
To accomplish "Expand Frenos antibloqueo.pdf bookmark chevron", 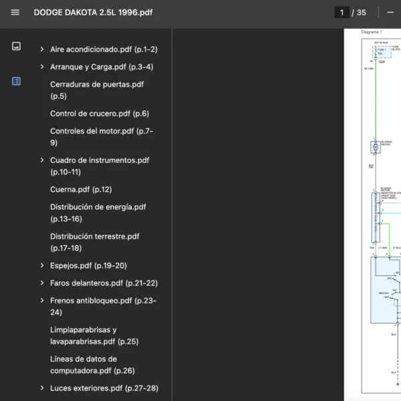I will [42, 301].
